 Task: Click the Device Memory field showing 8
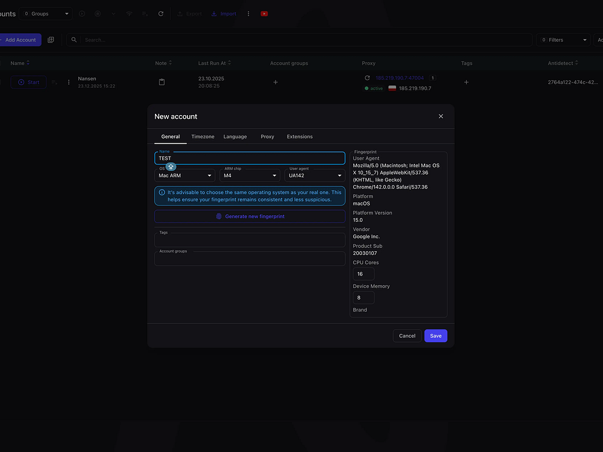[x=364, y=298]
